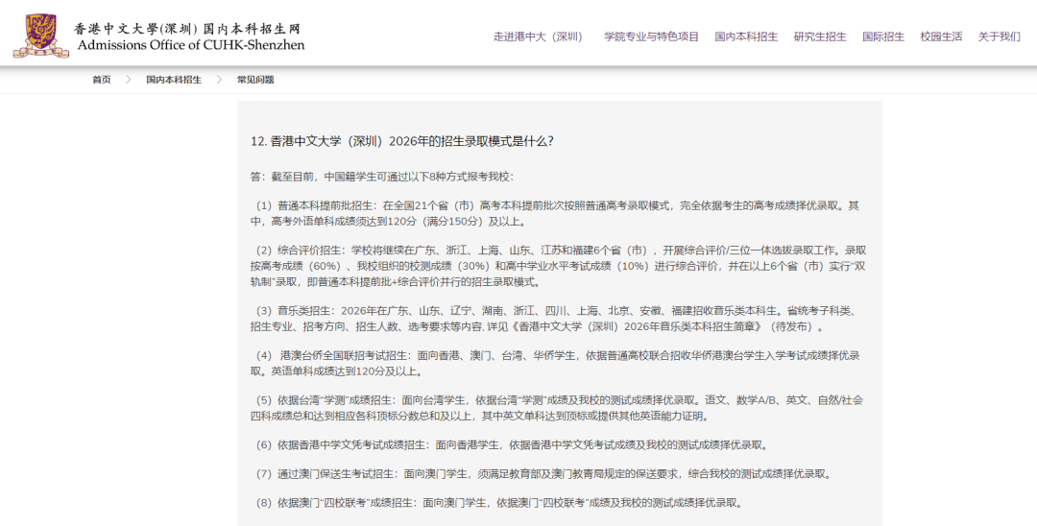This screenshot has height=526, width=1037.
Task: Click 国内本科招生 breadcrumb link
Action: tap(174, 80)
